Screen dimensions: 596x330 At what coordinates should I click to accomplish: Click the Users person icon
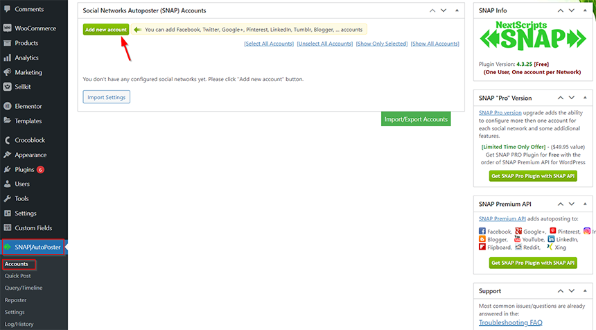pos(7,184)
